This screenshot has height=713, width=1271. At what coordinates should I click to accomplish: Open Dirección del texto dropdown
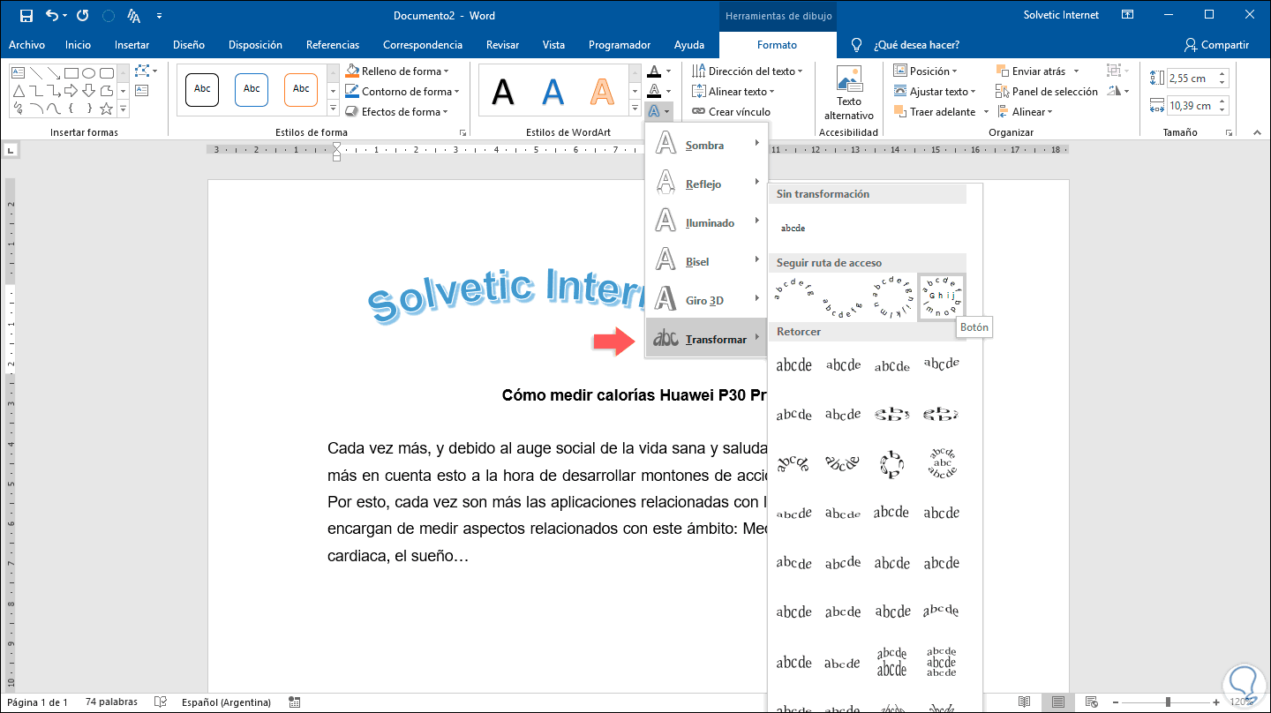click(747, 71)
